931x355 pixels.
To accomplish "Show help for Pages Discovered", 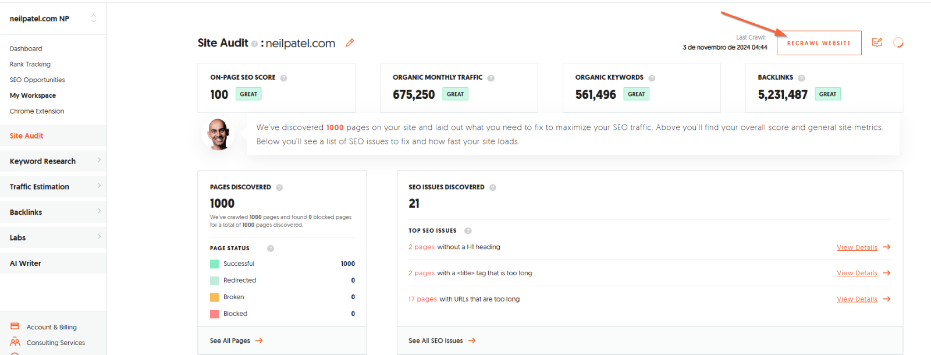I will tap(279, 187).
